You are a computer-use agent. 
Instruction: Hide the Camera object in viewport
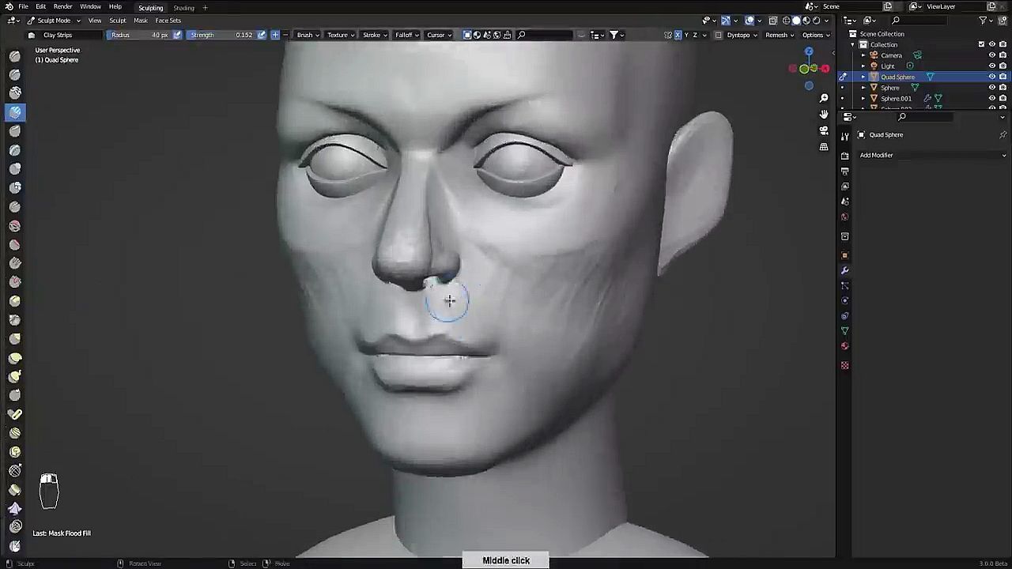click(992, 55)
